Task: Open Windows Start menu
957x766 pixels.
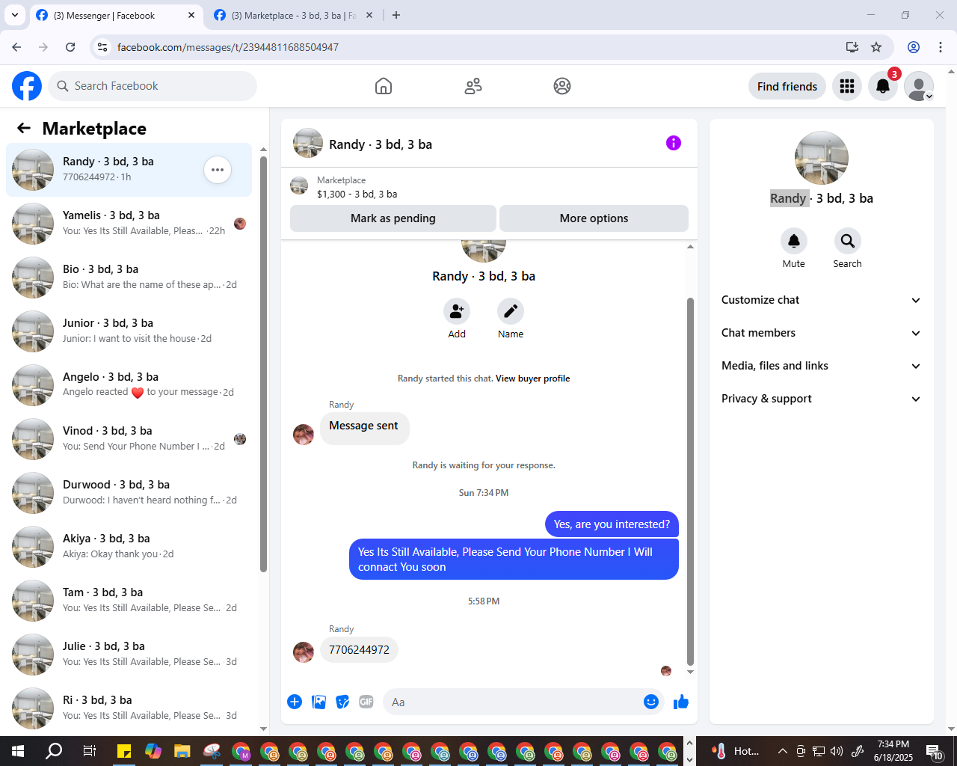Action: click(18, 751)
